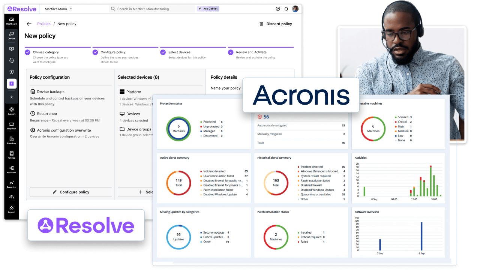Click the 163 Total historical alerts donut
The height and width of the screenshot is (270, 480).
click(x=276, y=183)
